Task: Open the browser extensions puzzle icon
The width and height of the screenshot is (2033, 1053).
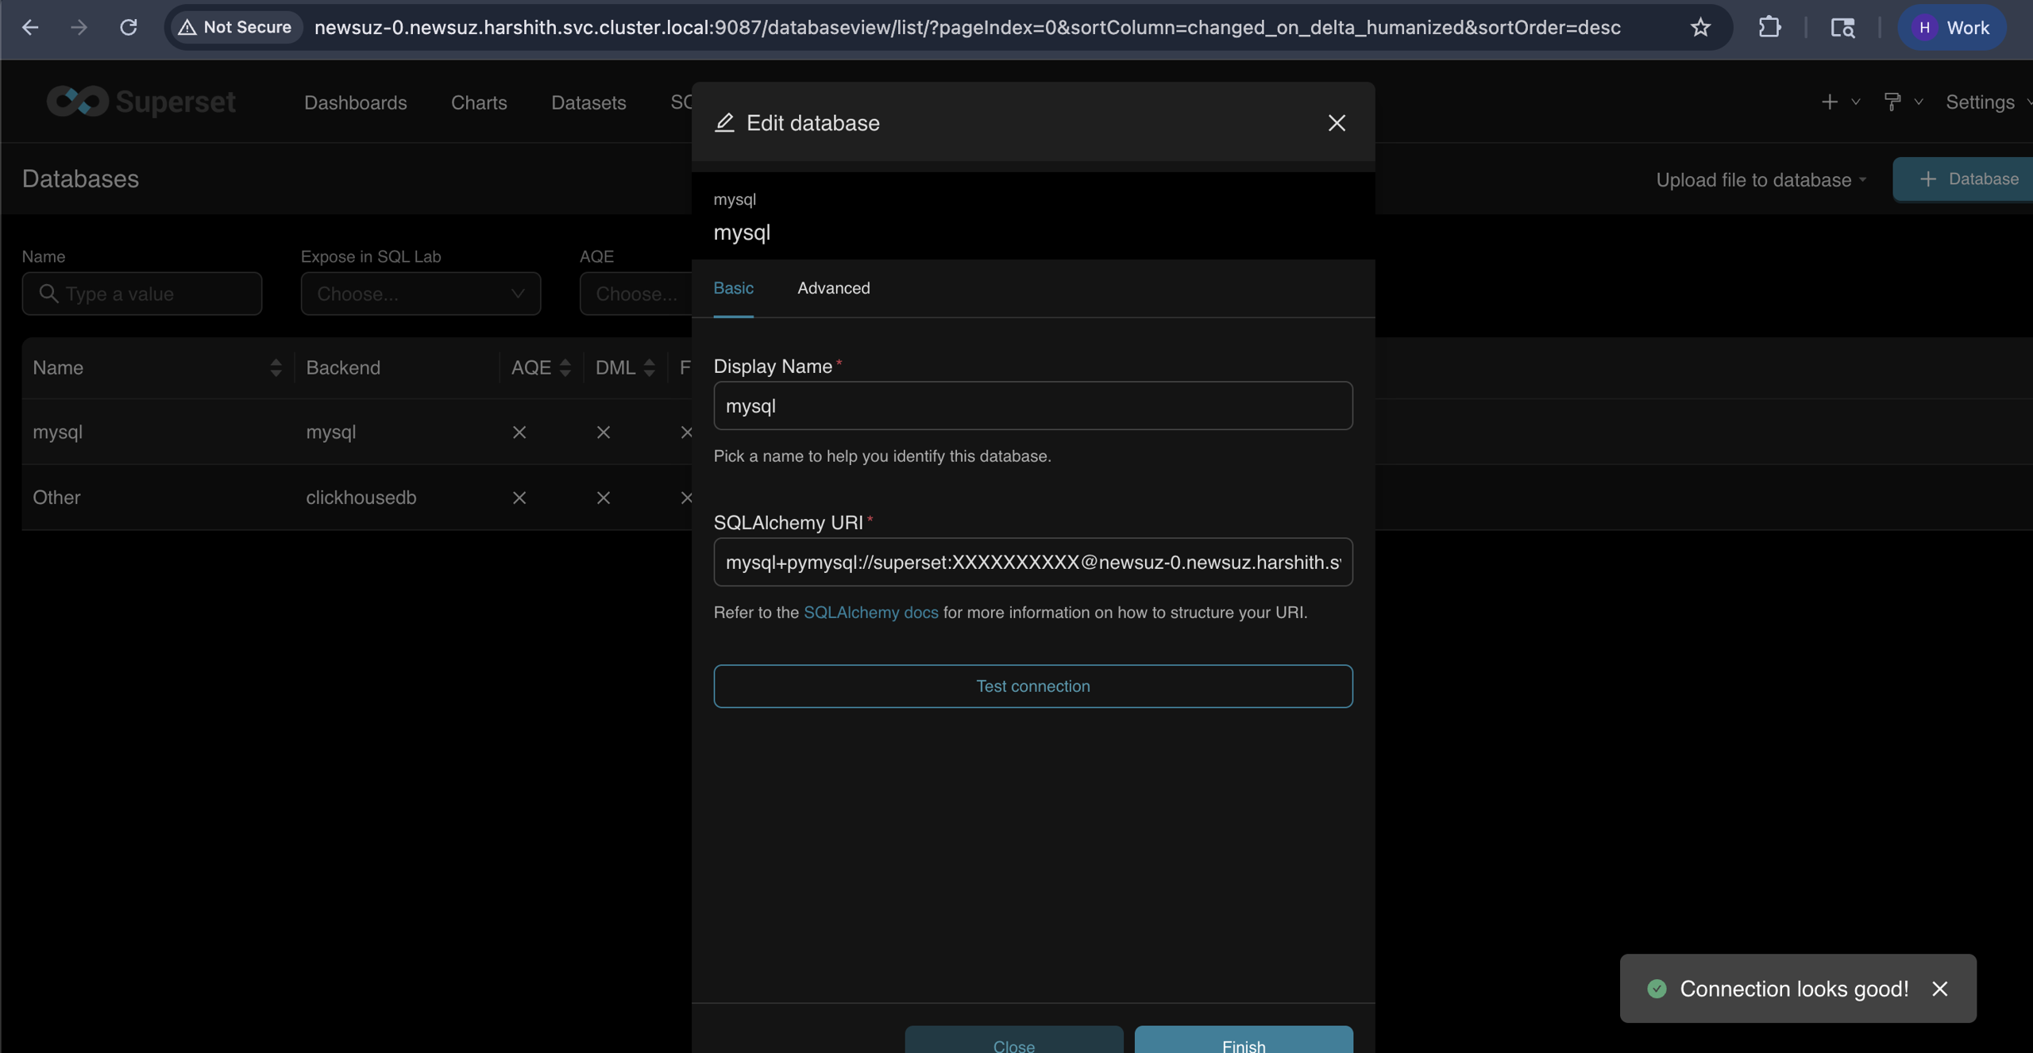Action: click(x=1769, y=28)
